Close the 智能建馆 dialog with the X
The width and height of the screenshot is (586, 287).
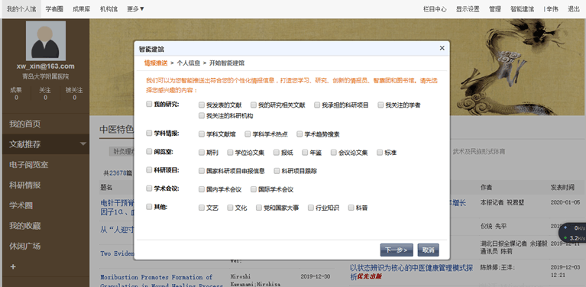[x=442, y=48]
